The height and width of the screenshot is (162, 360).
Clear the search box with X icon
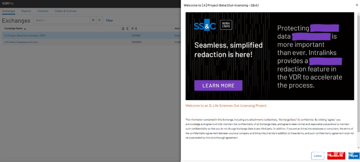pyautogui.click(x=93, y=20)
